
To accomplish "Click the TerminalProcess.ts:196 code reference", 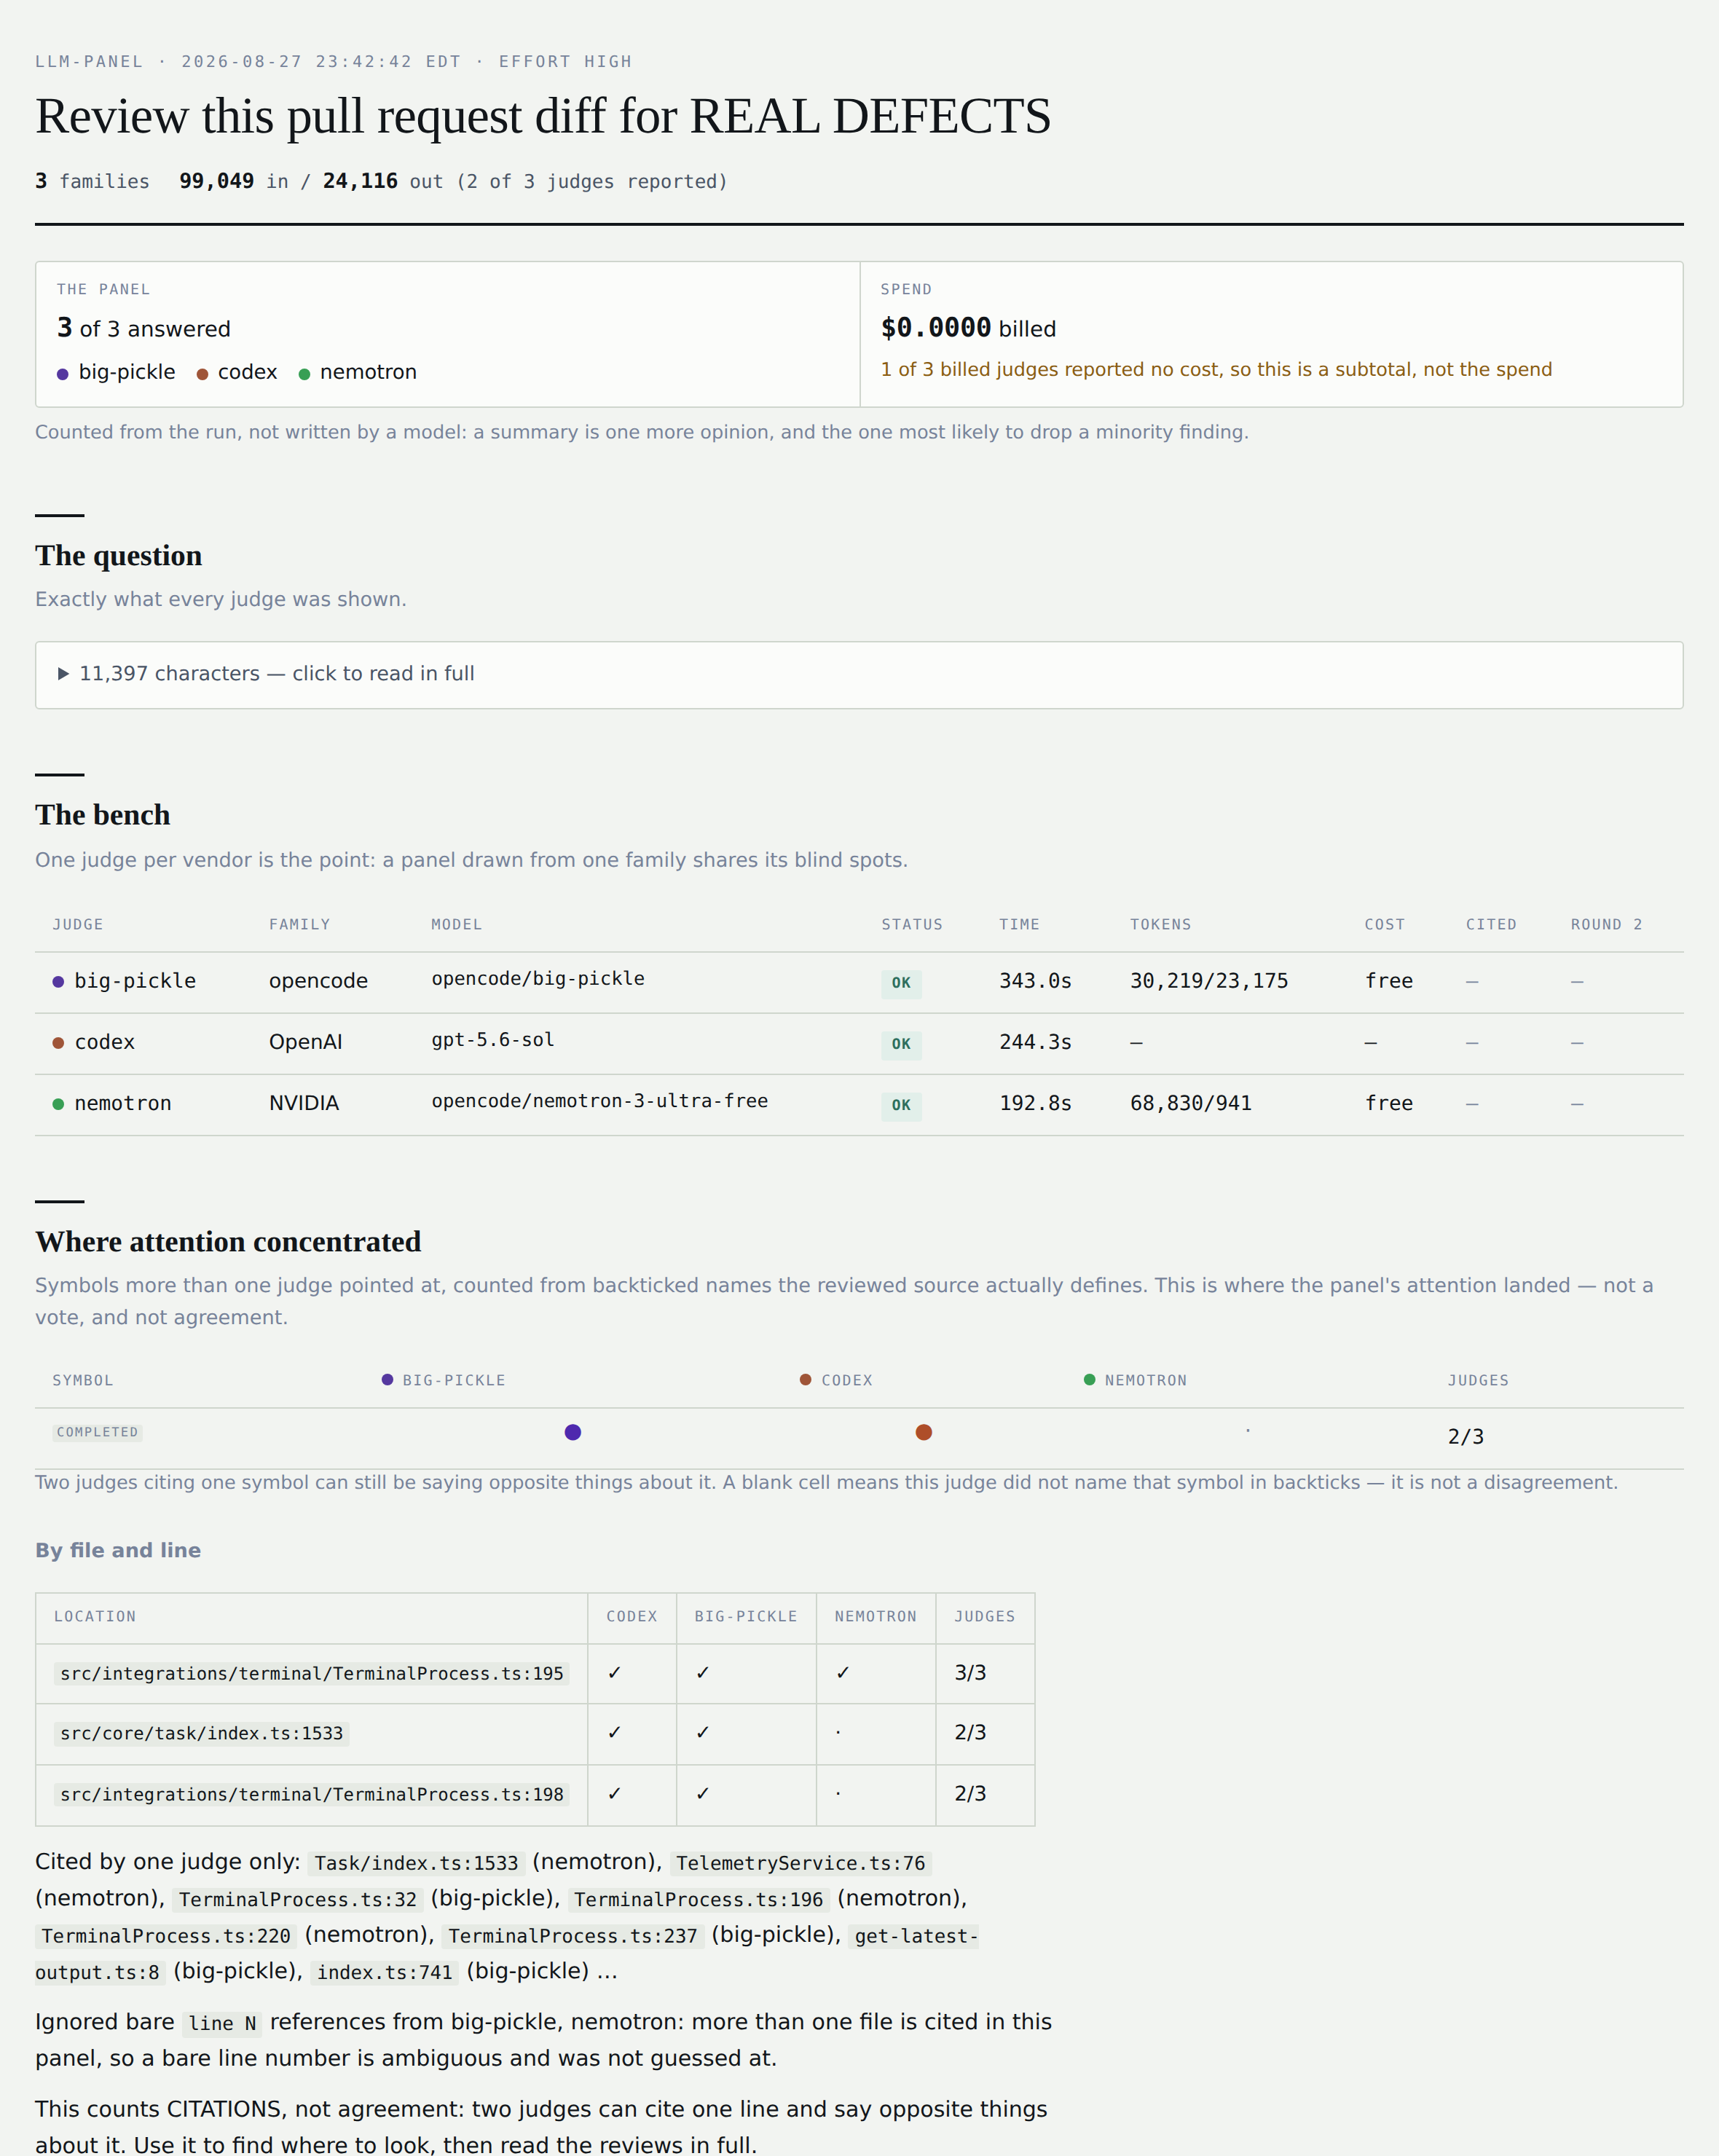I will point(699,1900).
